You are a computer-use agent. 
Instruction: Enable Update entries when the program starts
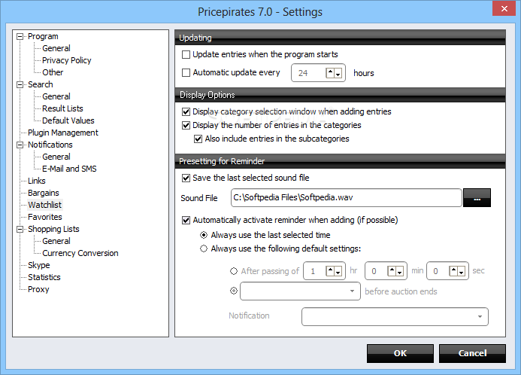pos(186,54)
